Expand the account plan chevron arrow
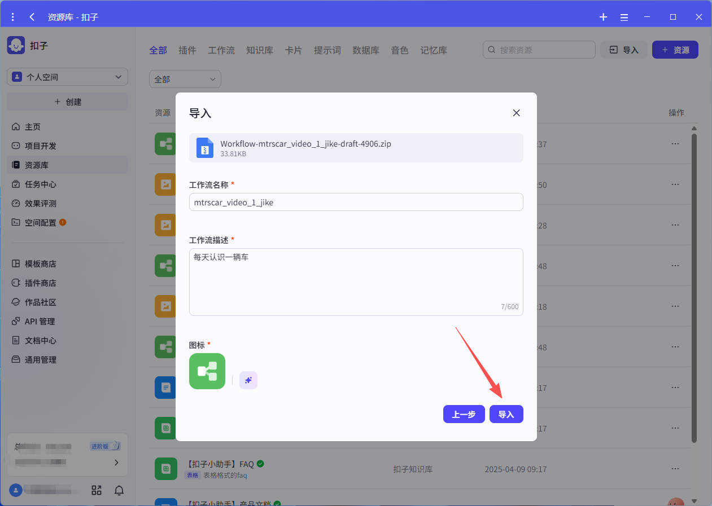This screenshot has height=506, width=712. coord(116,463)
